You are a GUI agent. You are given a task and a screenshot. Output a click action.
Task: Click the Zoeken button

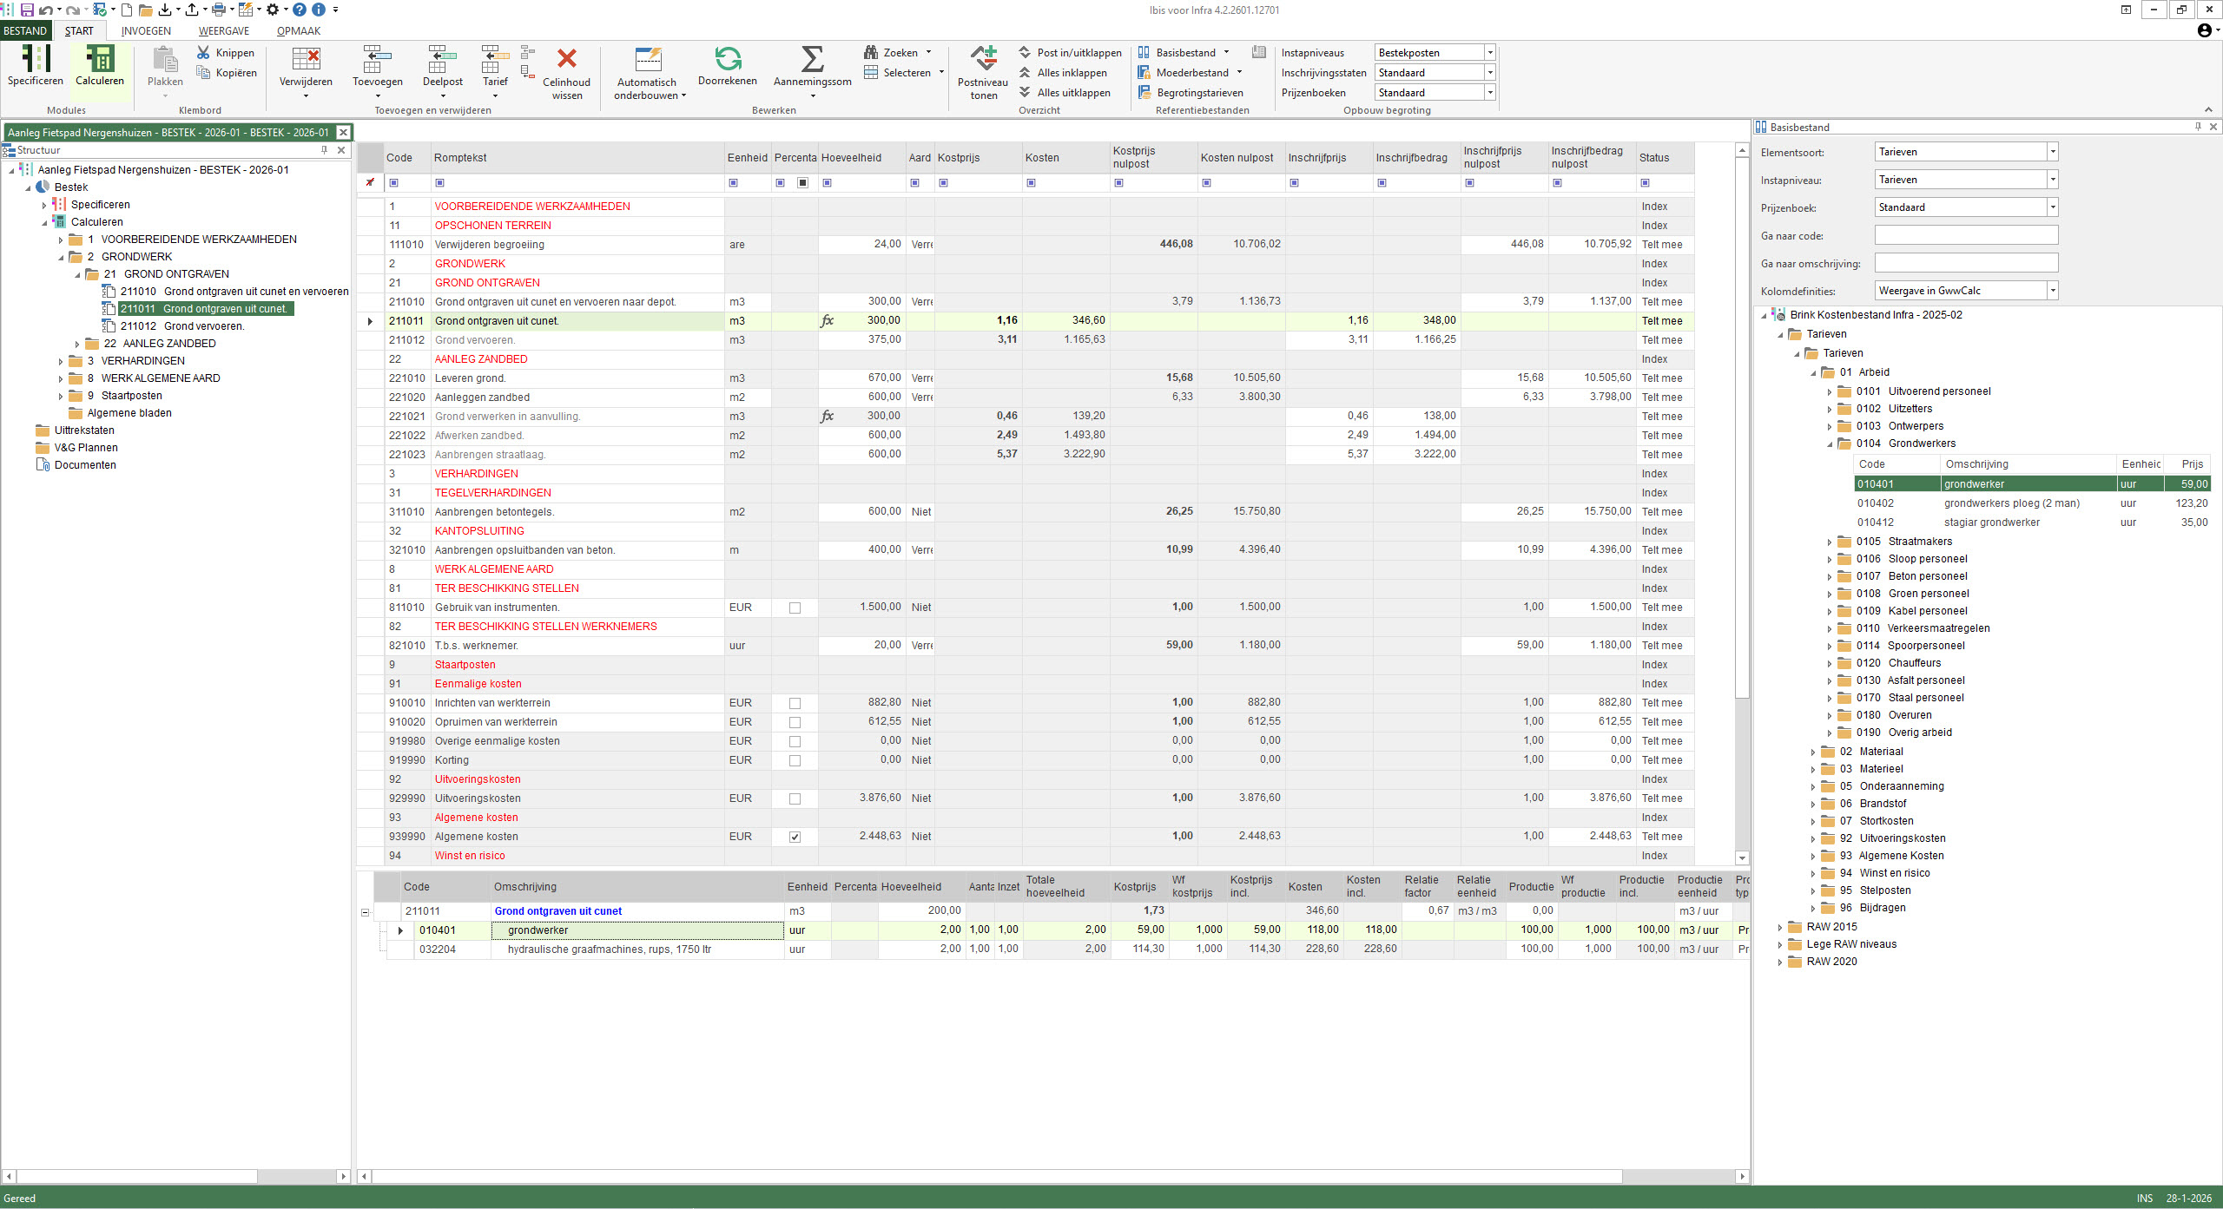click(899, 52)
